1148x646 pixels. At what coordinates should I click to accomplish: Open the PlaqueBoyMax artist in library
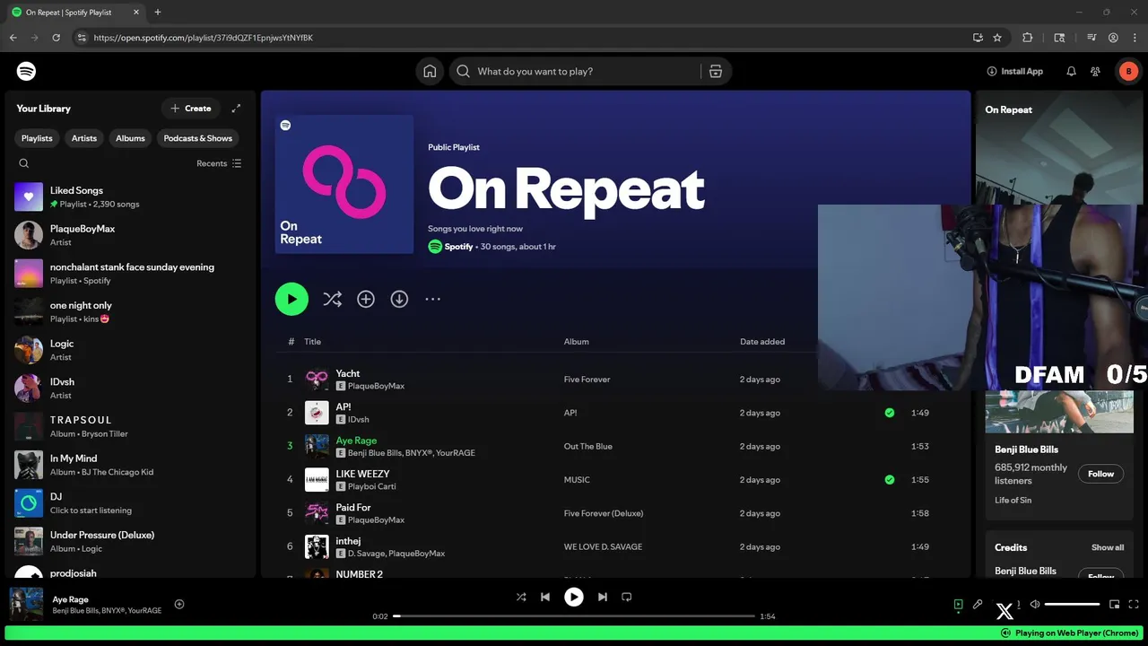pyautogui.click(x=130, y=235)
